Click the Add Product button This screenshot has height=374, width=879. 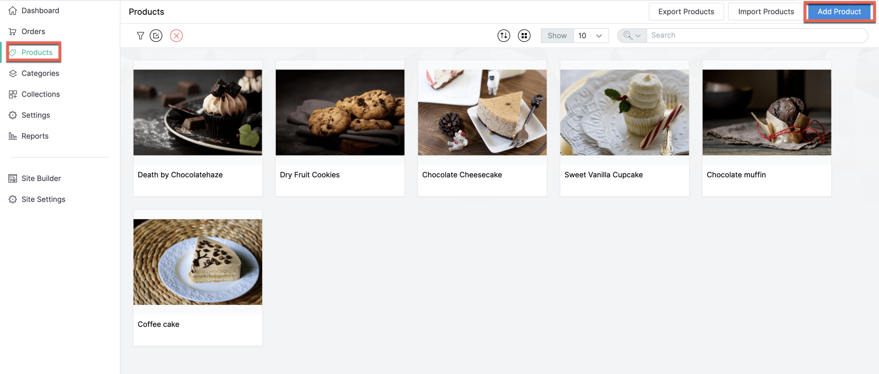coord(839,12)
